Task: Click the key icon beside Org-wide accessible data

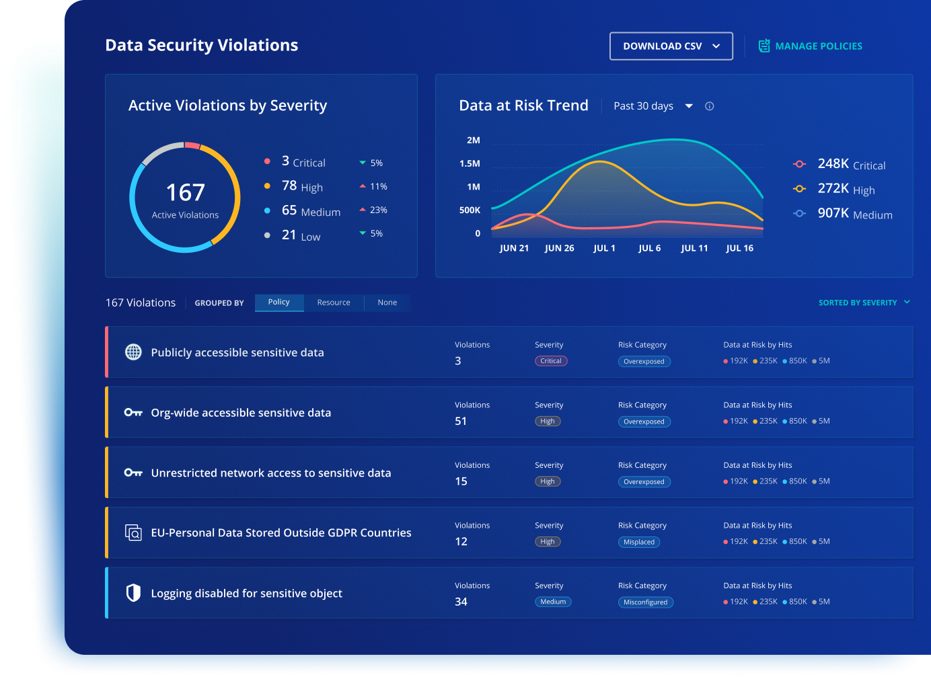Action: tap(133, 413)
